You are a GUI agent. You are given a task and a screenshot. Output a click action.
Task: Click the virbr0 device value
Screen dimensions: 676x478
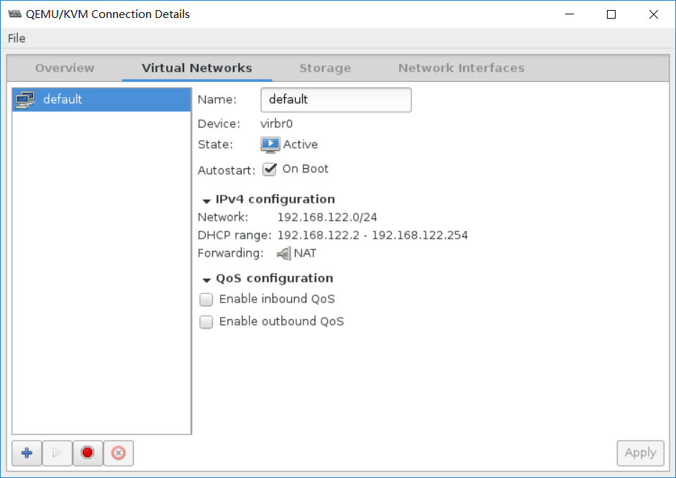pos(276,124)
